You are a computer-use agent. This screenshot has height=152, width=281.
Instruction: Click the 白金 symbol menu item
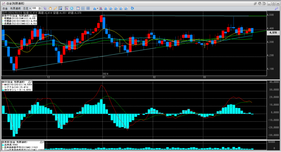pos(5,8)
